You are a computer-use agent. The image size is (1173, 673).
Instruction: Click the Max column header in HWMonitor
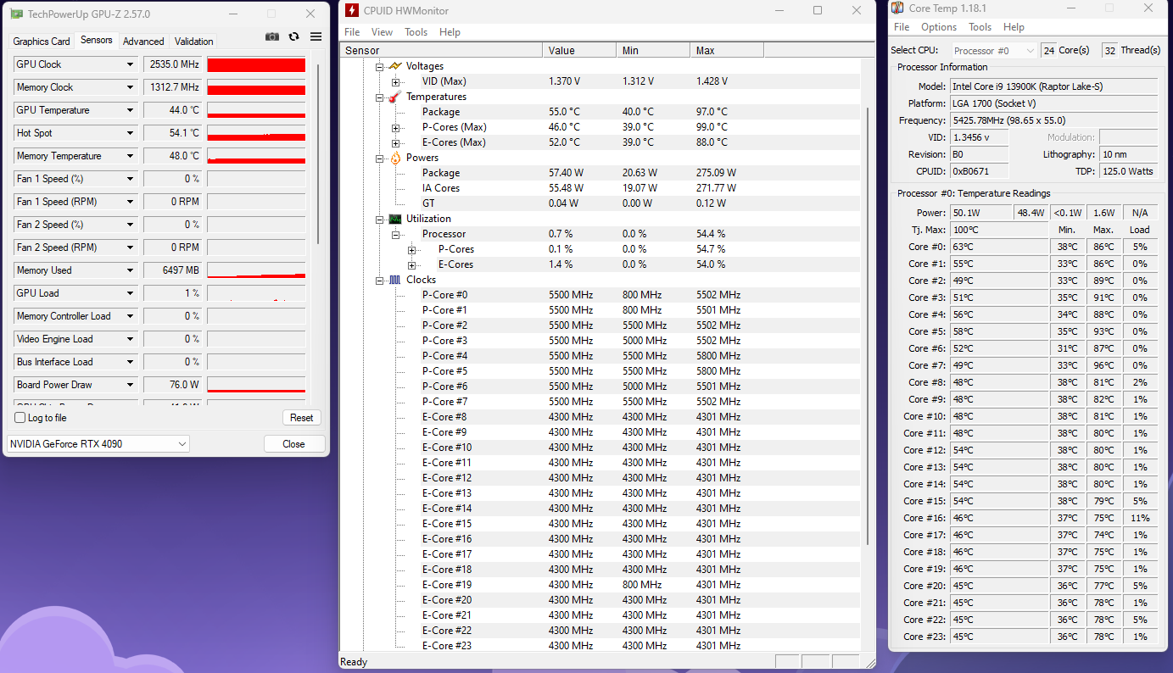[x=727, y=51]
